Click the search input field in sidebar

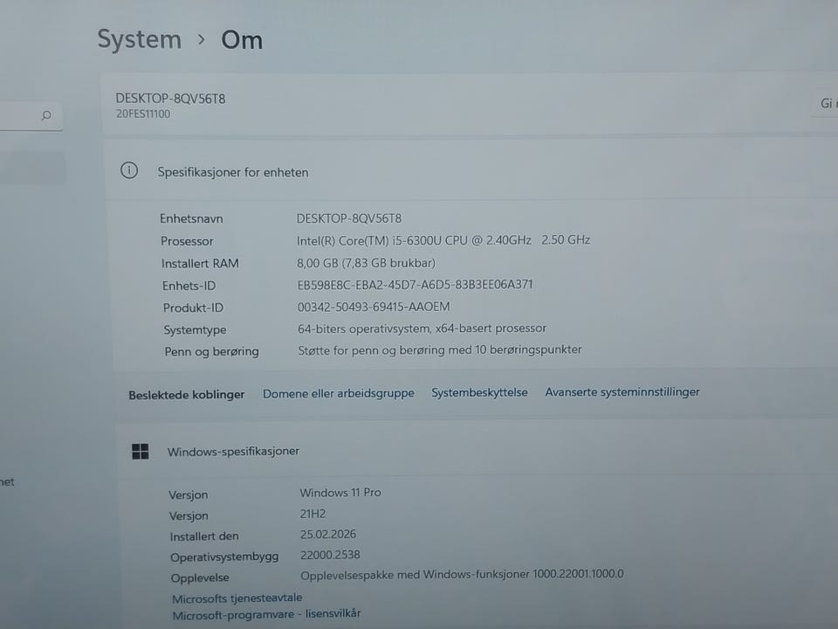(x=31, y=115)
